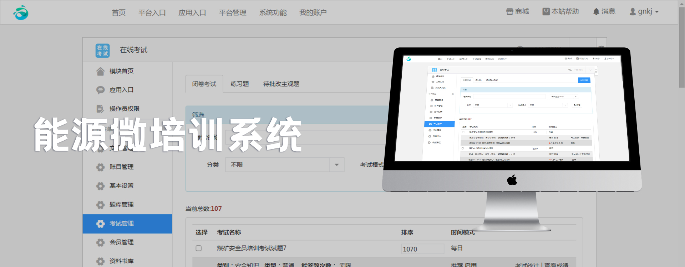
Task: Click the blue 在线考试 module icon
Action: coord(103,51)
